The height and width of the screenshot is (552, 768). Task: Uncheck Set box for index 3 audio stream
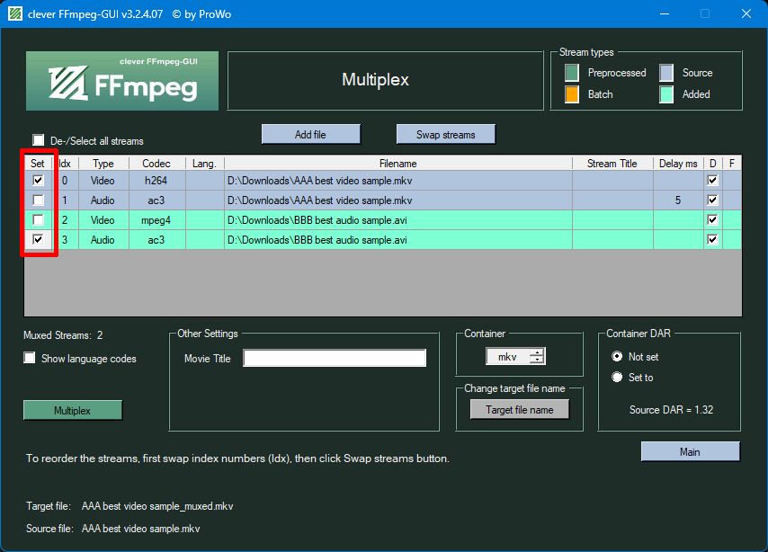pyautogui.click(x=38, y=239)
